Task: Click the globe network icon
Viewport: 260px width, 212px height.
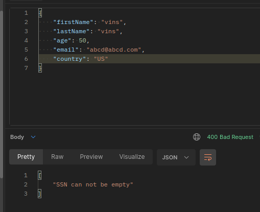Action: pyautogui.click(x=197, y=137)
